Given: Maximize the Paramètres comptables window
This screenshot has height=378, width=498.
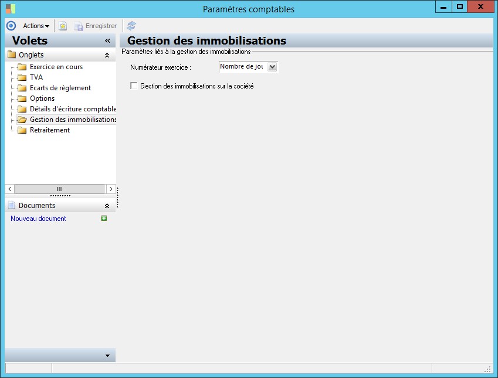Looking at the screenshot, I should [459, 6].
